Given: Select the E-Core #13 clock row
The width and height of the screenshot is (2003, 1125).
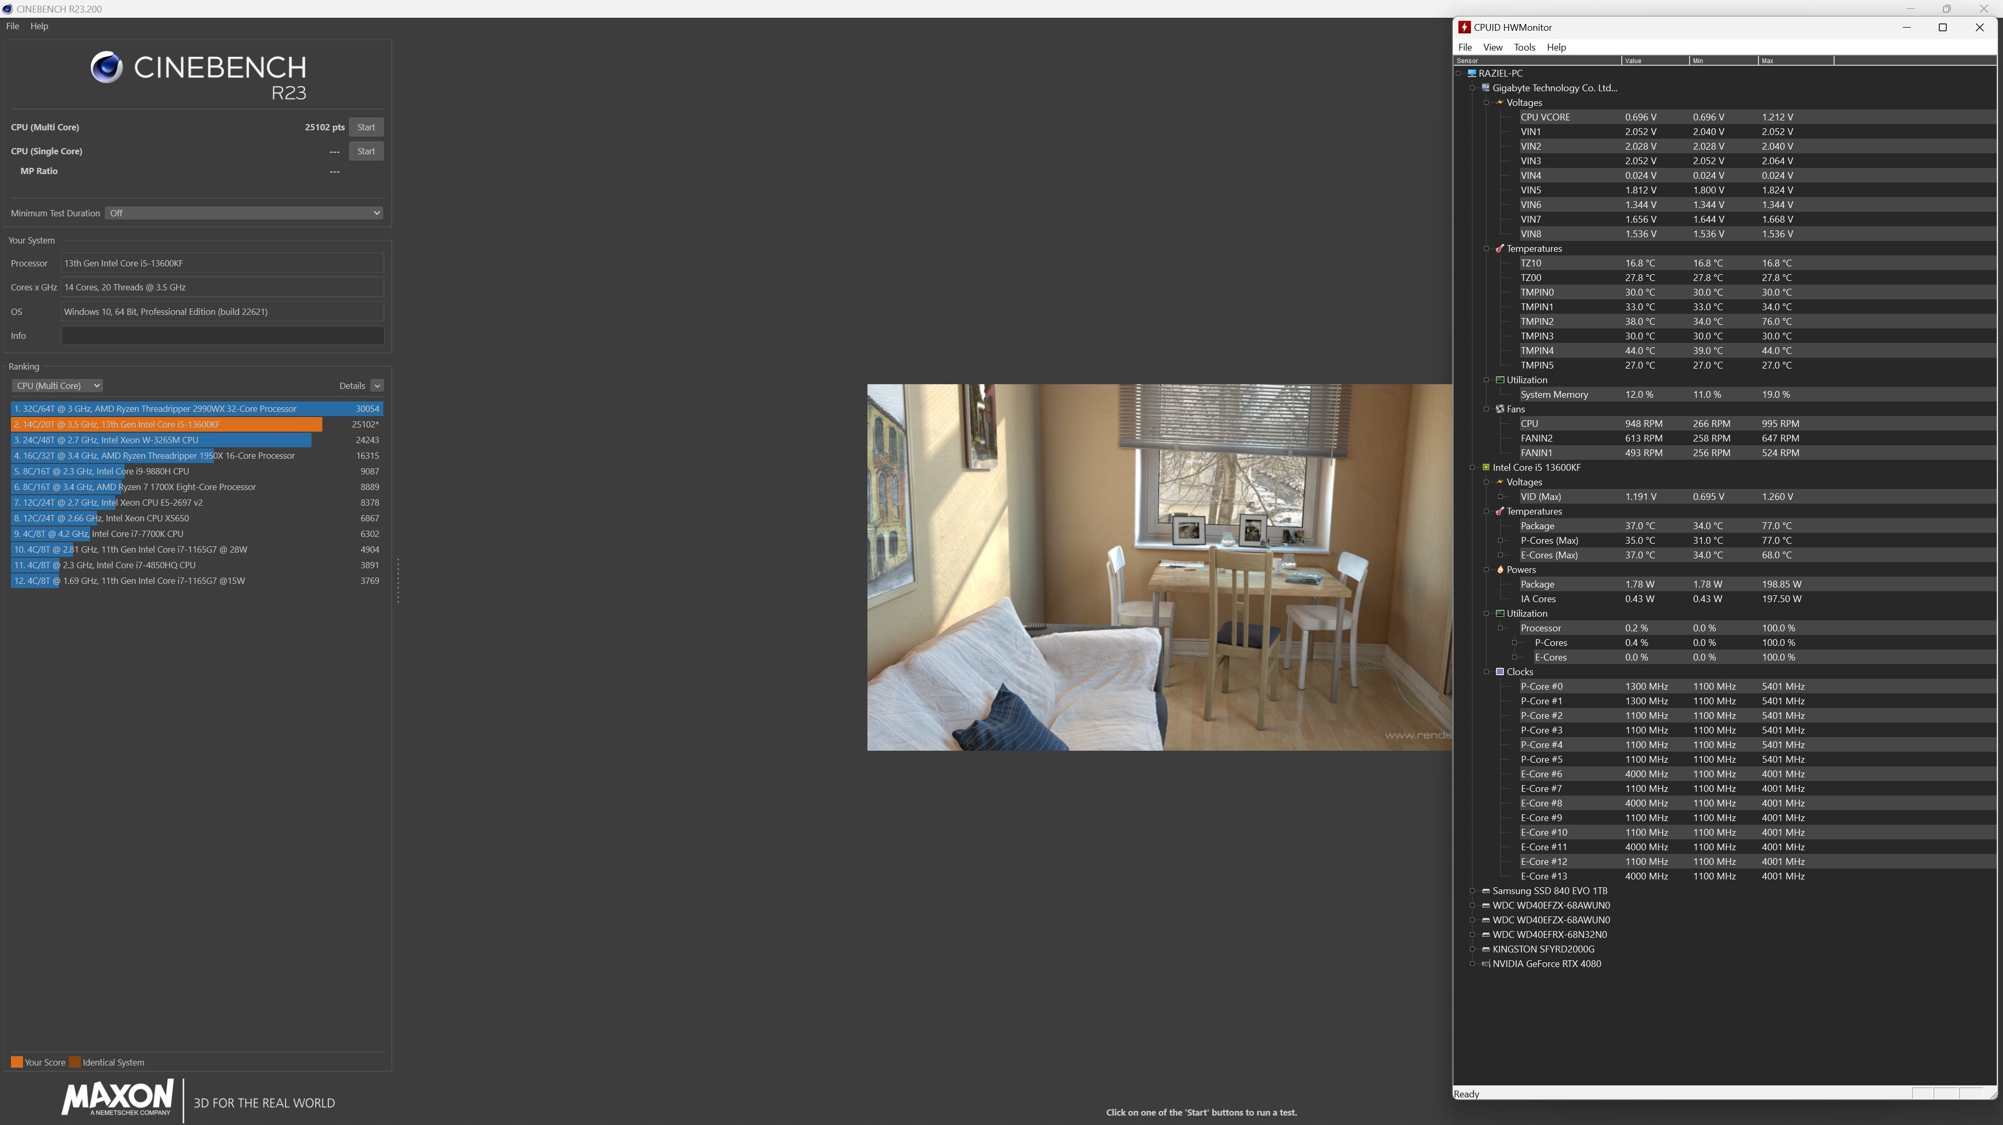Looking at the screenshot, I should (x=1757, y=876).
